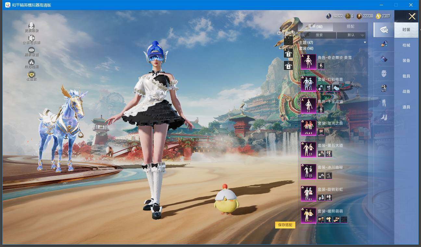
Task: Select the 套装-旋转彩虹 thumbnail
Action: pyautogui.click(x=309, y=194)
